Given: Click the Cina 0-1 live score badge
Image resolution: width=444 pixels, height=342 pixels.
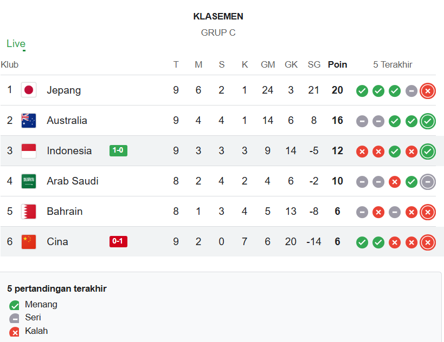Looking at the screenshot, I should [118, 242].
